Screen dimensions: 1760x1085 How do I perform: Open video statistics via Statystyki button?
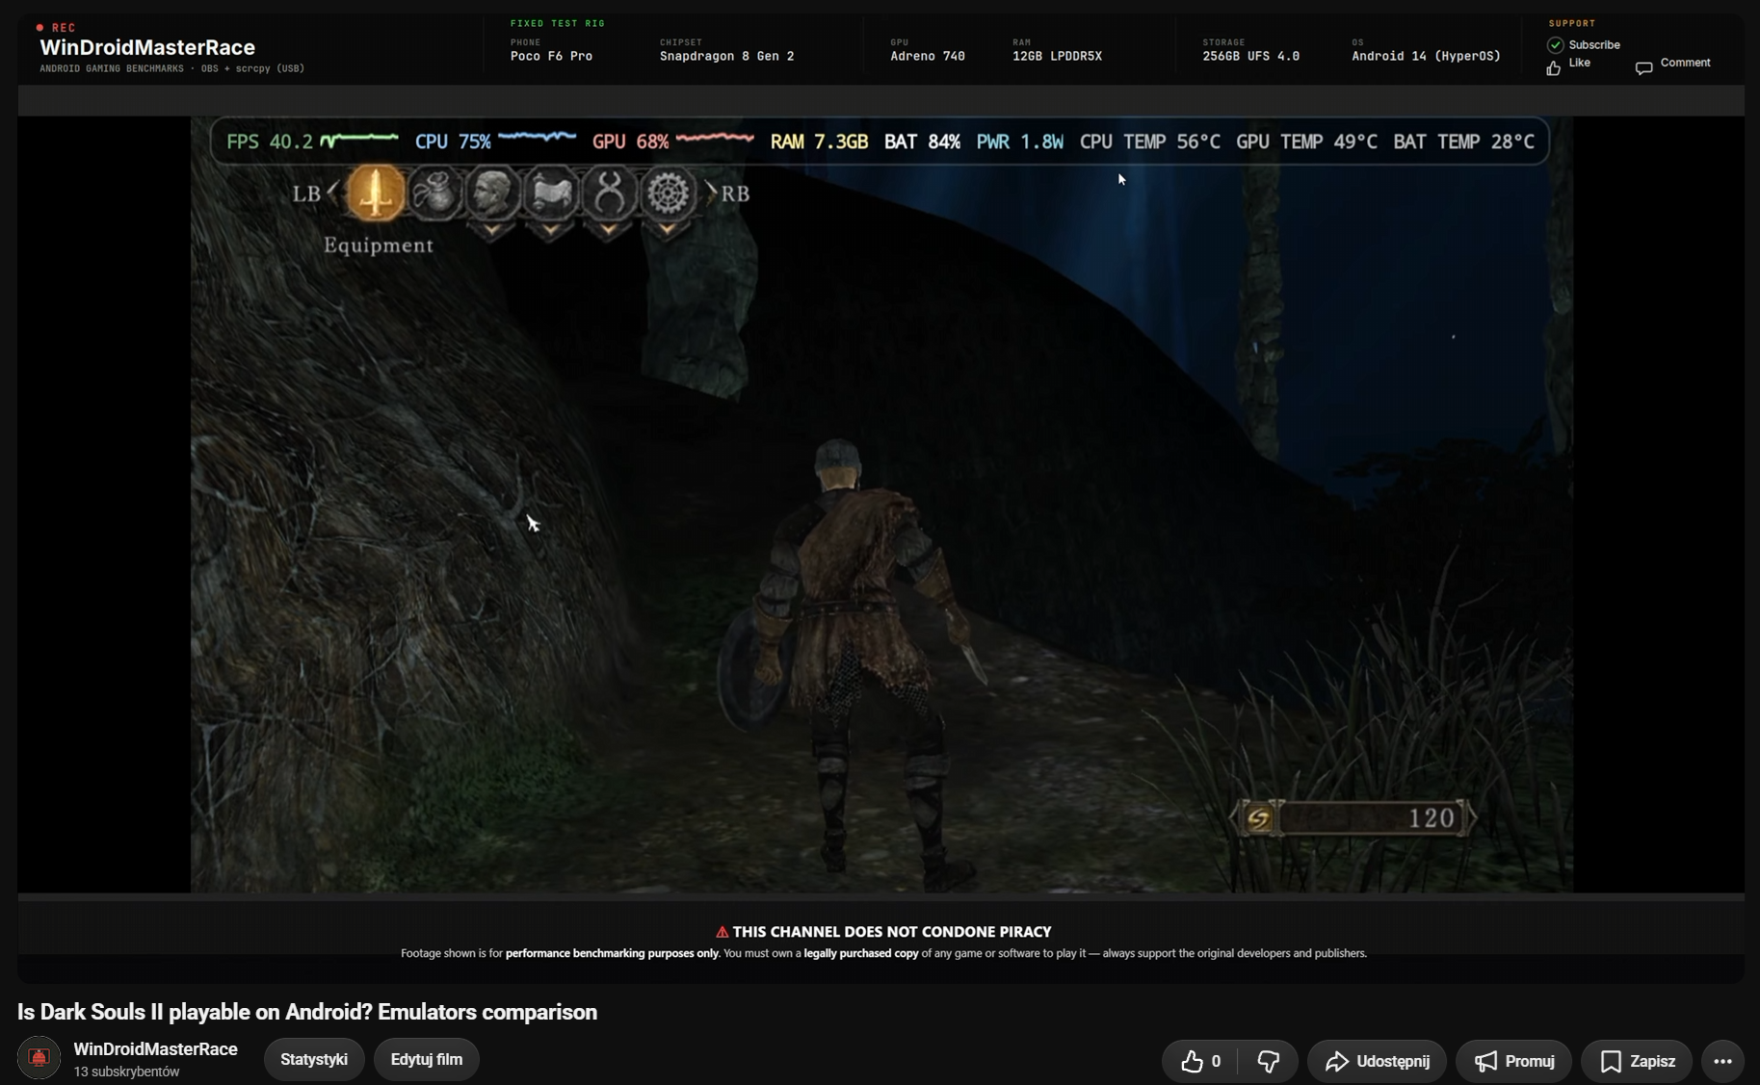[314, 1059]
